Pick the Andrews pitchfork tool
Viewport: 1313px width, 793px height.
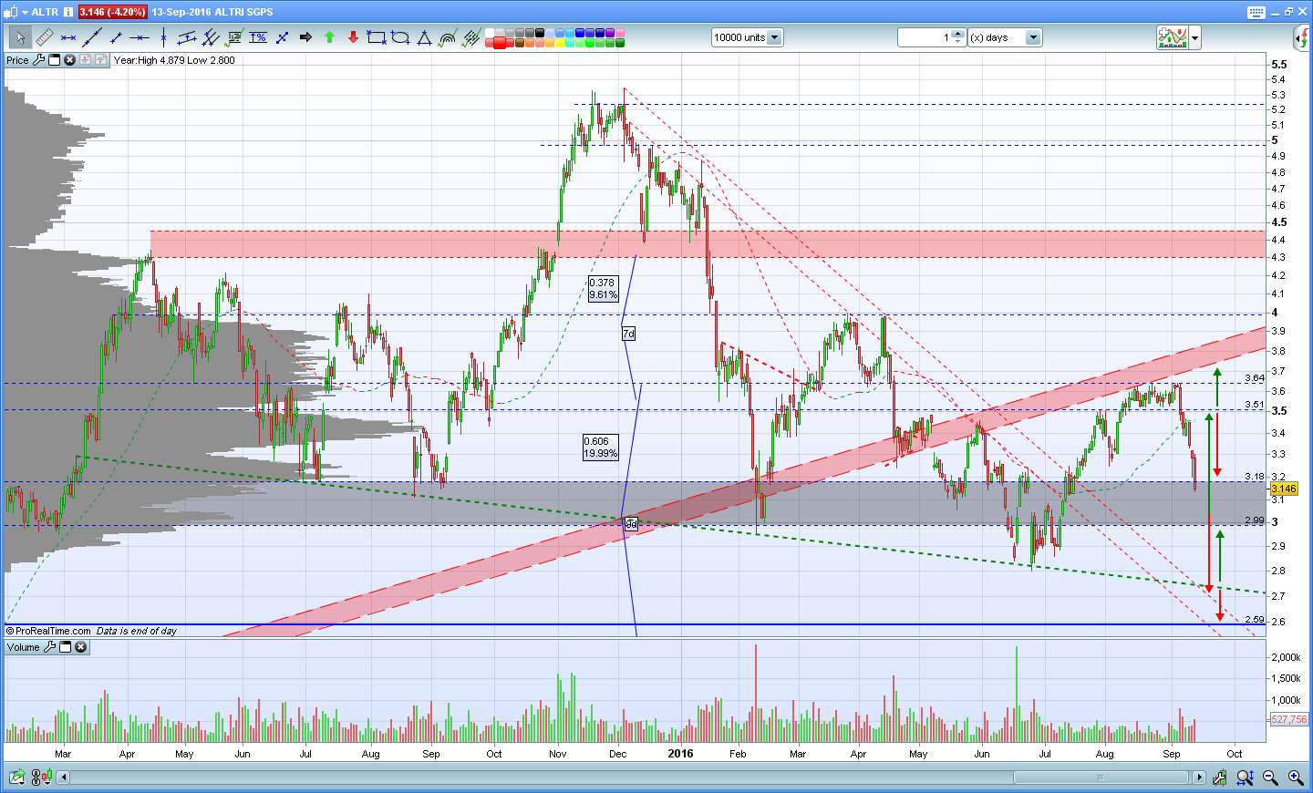pyautogui.click(x=211, y=37)
